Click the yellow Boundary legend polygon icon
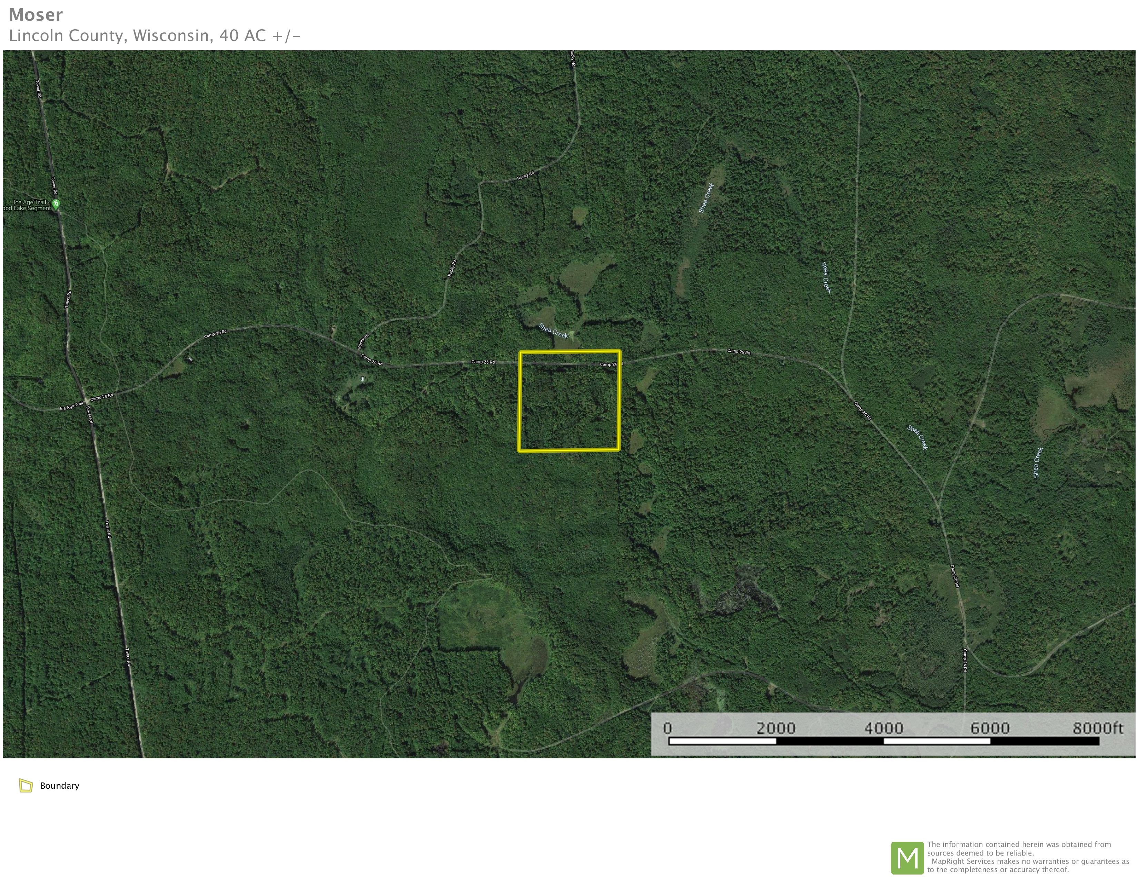1138x879 pixels. point(26,785)
